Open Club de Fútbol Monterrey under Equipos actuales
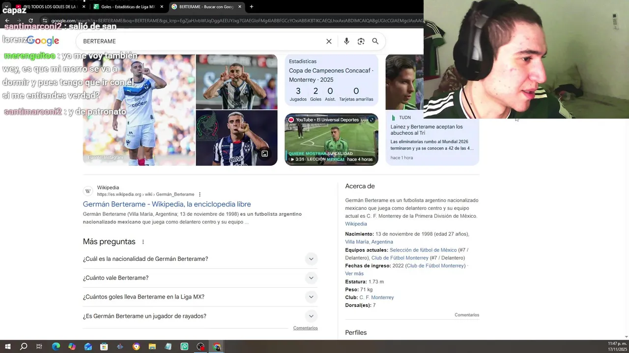629x353 pixels. coord(400,258)
